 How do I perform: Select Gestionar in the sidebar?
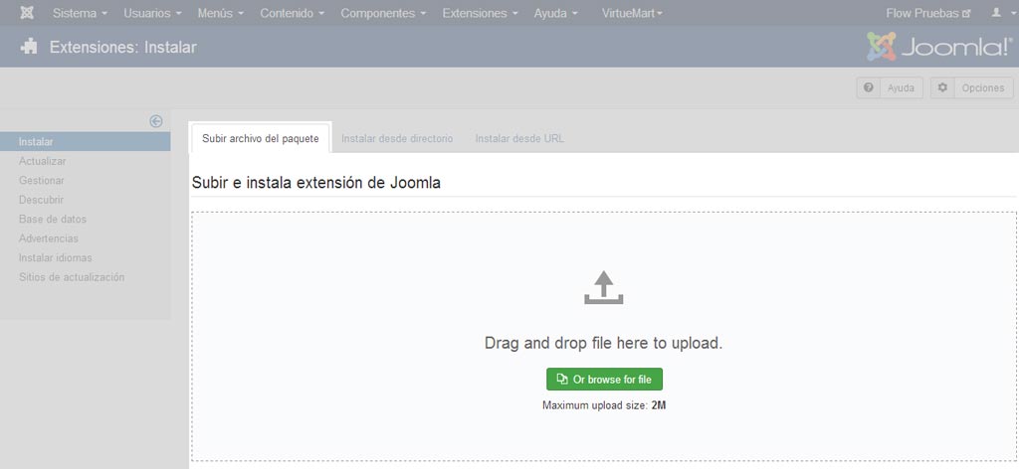point(42,180)
